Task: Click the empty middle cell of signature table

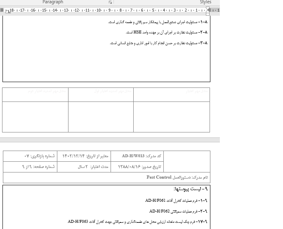Action: click(x=101, y=116)
